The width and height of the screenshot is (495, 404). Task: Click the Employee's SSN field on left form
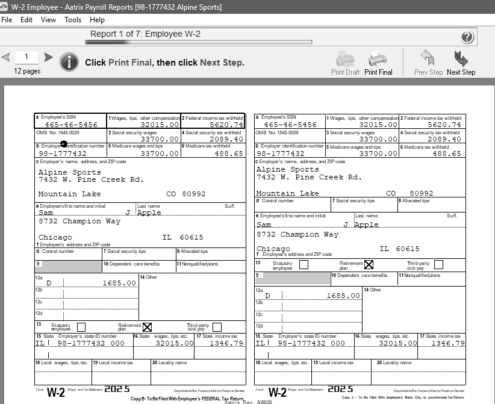click(x=70, y=125)
